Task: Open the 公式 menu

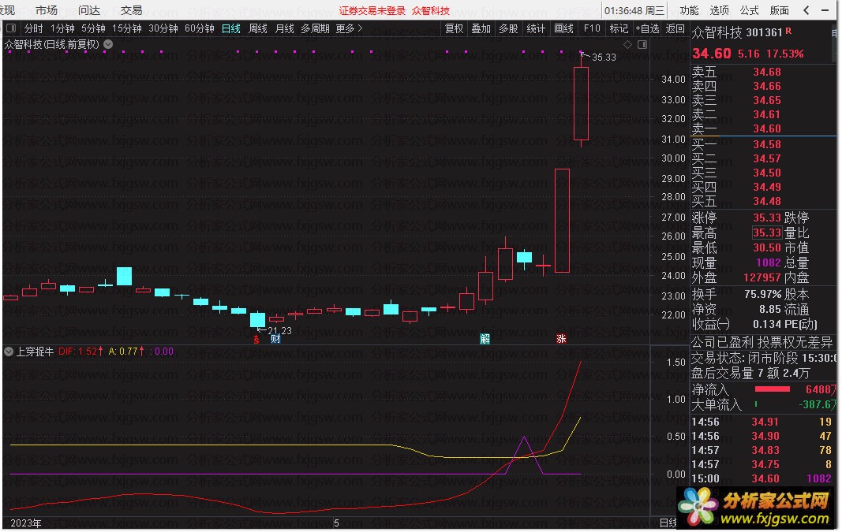Action: [x=749, y=10]
